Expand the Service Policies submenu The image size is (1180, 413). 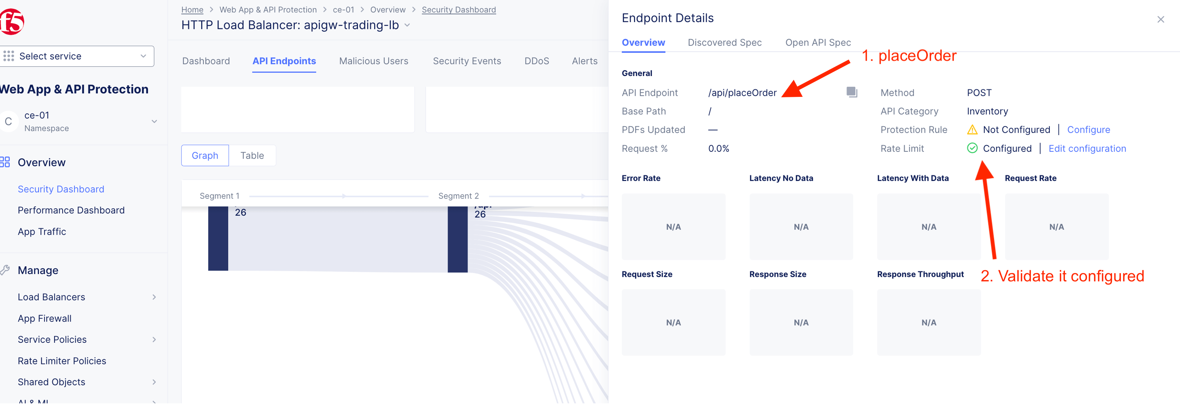154,339
